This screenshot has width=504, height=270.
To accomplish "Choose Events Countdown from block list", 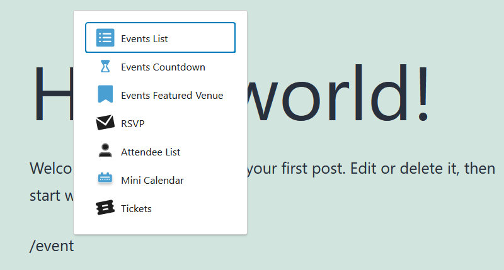I will coord(161,67).
